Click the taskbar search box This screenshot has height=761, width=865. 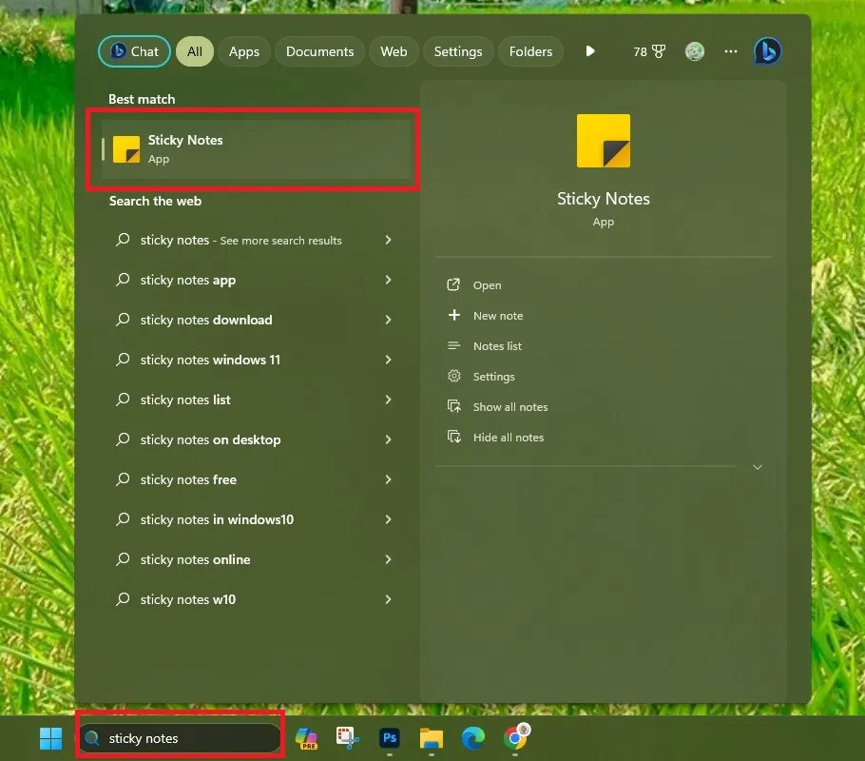181,738
